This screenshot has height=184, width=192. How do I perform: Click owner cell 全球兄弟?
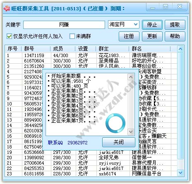pos(108,158)
